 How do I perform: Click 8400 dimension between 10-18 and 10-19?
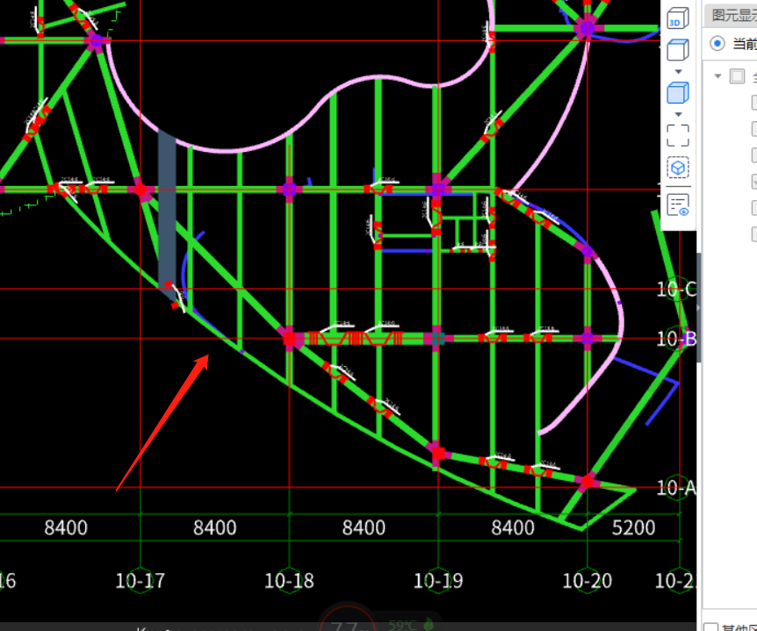coord(364,527)
